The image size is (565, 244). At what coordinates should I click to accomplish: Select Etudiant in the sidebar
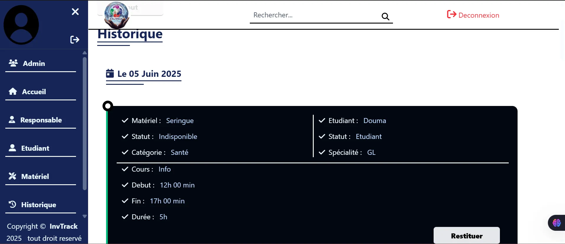(35, 148)
